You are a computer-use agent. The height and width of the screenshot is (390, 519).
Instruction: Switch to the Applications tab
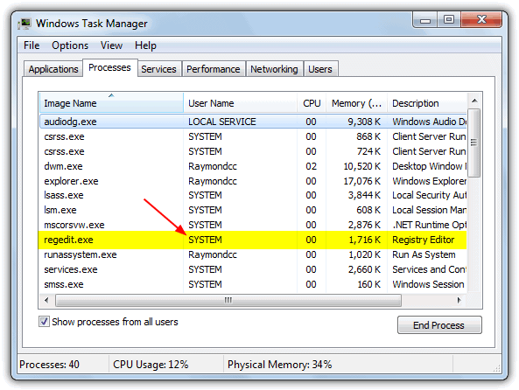tap(53, 69)
